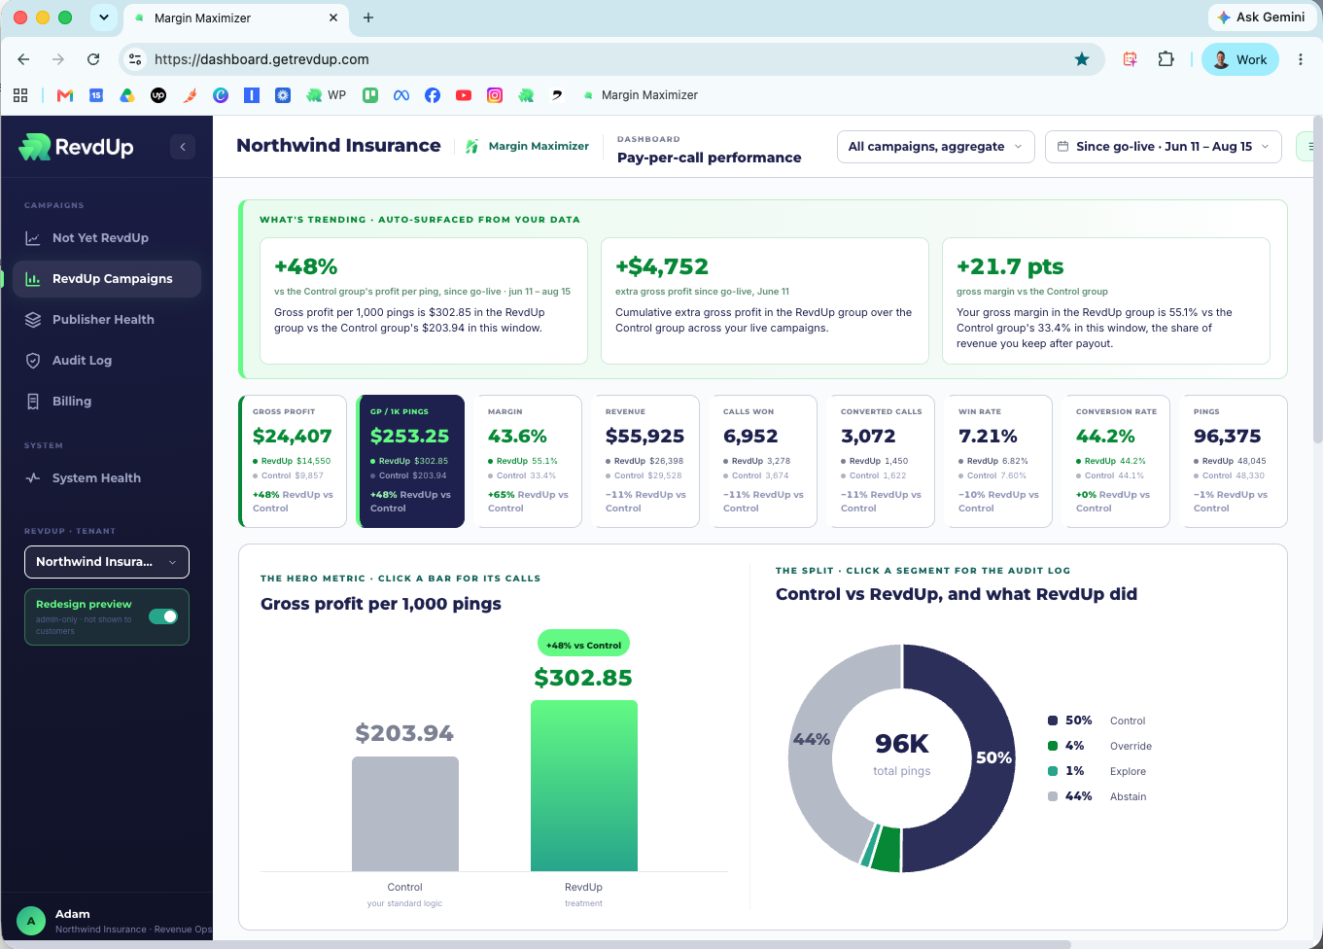Screen dimensions: 1323x949
Task: Select the Conversion Rate 44.2% card
Action: click(x=1116, y=461)
